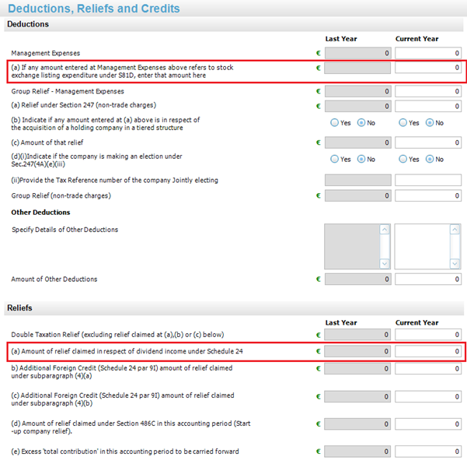The height and width of the screenshot is (464, 467).
Task: Click Excess total contribution Current Year field
Action: tap(428, 452)
